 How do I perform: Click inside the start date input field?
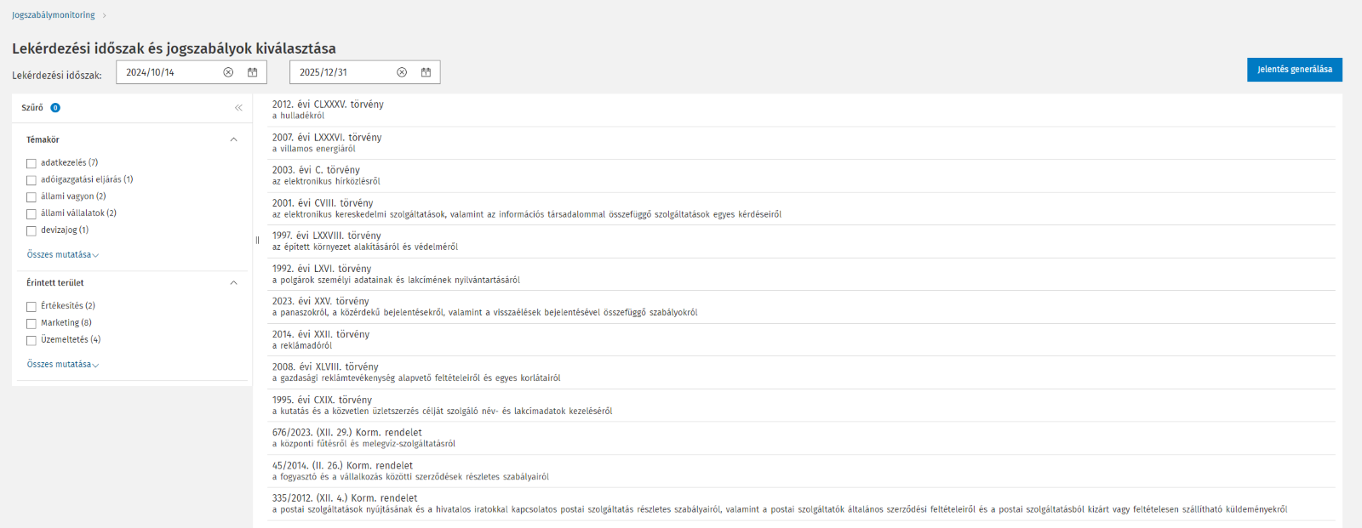click(x=169, y=72)
